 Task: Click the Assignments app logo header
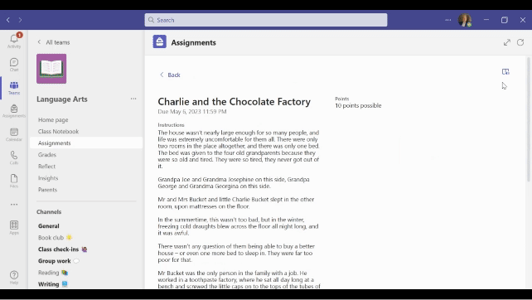[x=159, y=41]
